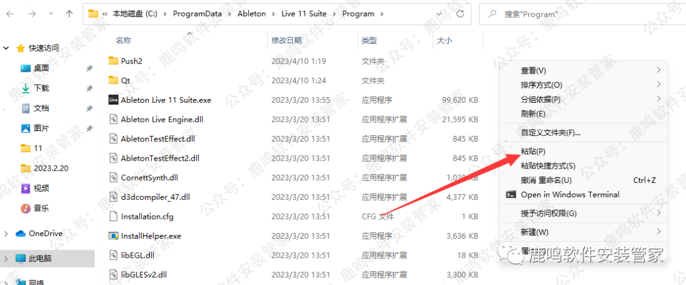Screen dimensions: 686x285
Task: Unpin 下载 using its pin icon
Action: click(x=90, y=88)
